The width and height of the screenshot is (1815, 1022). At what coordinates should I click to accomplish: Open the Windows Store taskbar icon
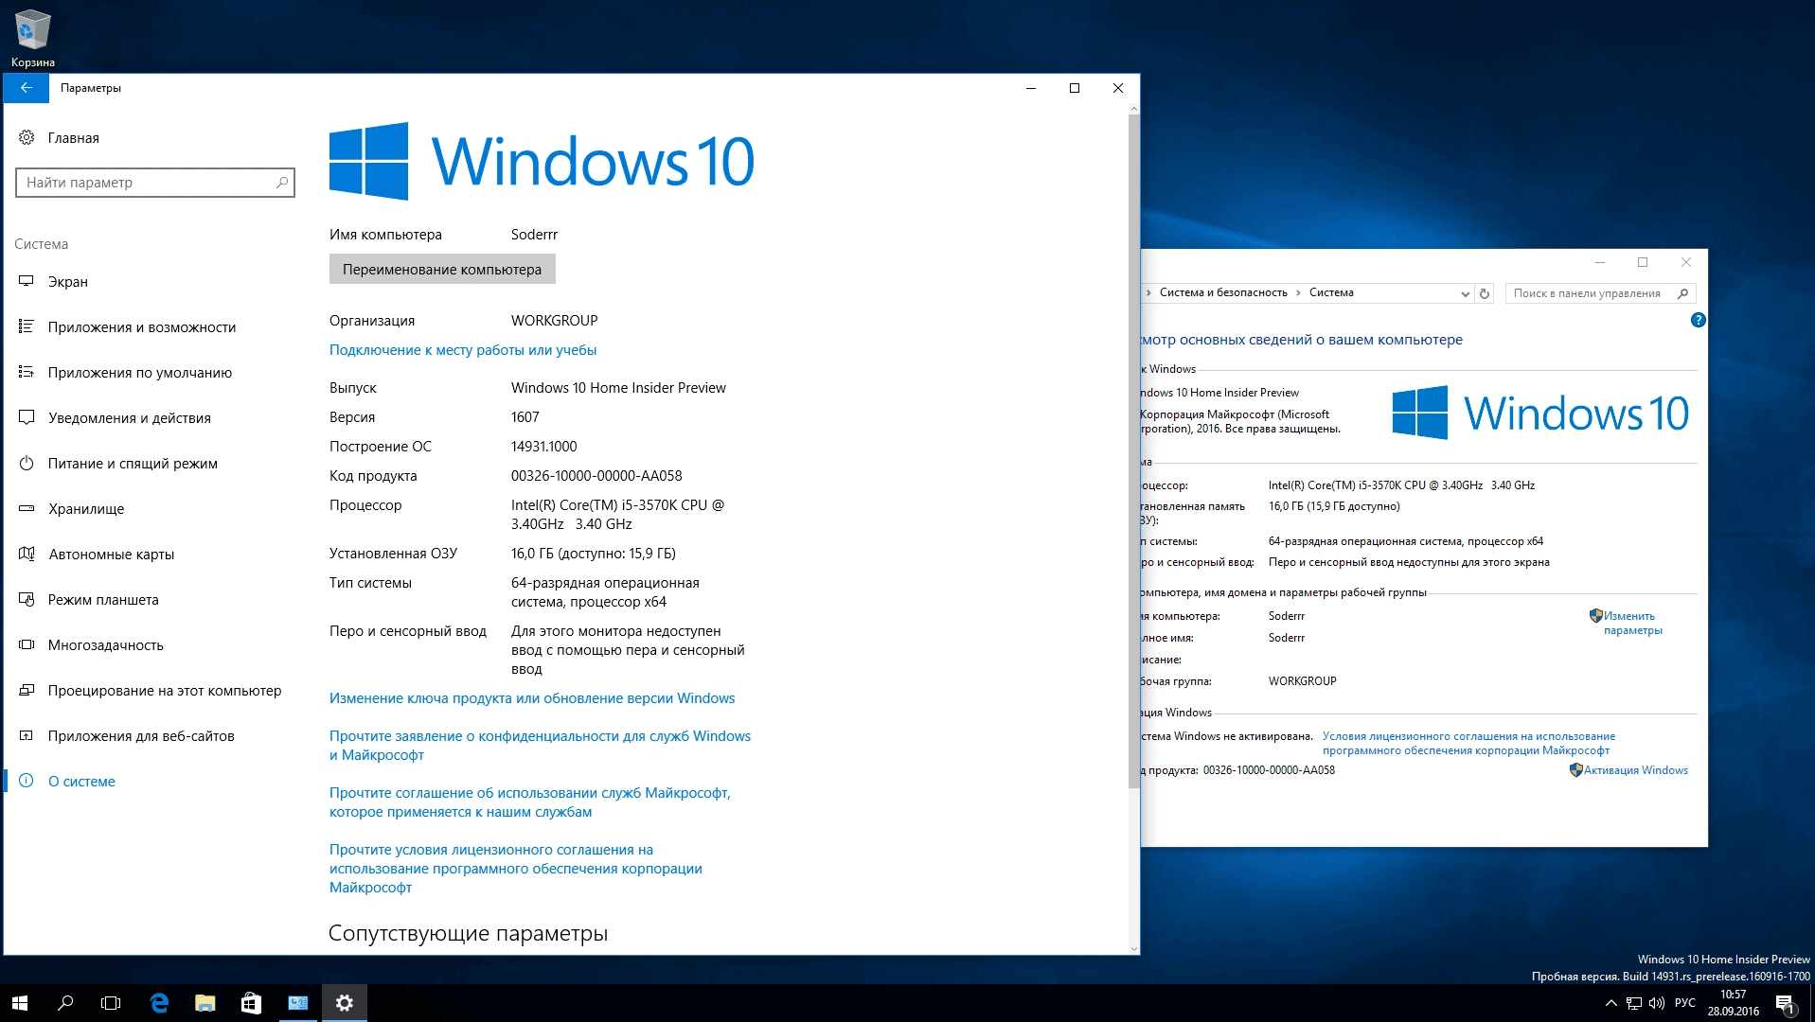pos(251,1003)
